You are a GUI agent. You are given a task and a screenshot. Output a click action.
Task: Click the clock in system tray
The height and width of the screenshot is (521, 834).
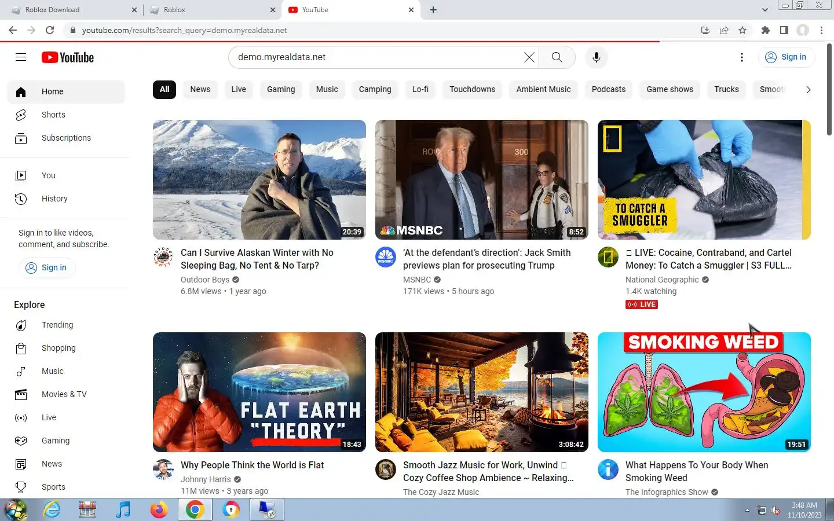point(804,510)
